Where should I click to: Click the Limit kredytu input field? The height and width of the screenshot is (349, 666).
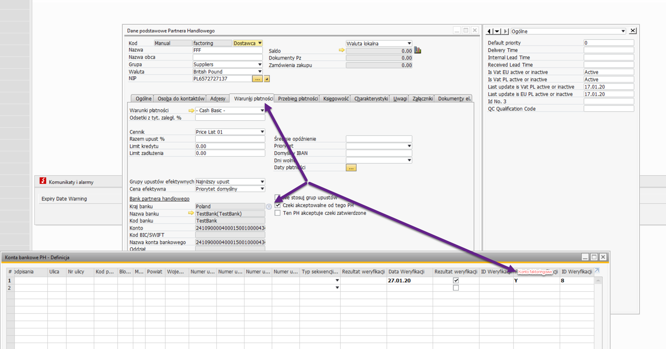(230, 146)
